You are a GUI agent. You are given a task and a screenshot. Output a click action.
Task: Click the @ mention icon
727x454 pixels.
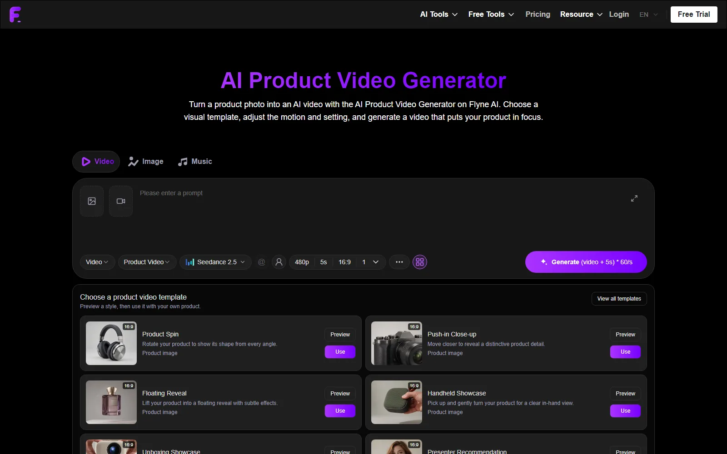[x=262, y=262]
